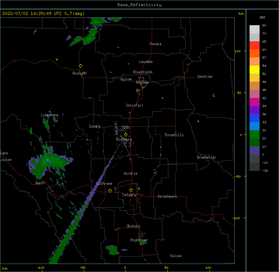The height and width of the screenshot is (272, 279).
Task: Click the Base_Reflectivity title
Action: pyautogui.click(x=139, y=5)
